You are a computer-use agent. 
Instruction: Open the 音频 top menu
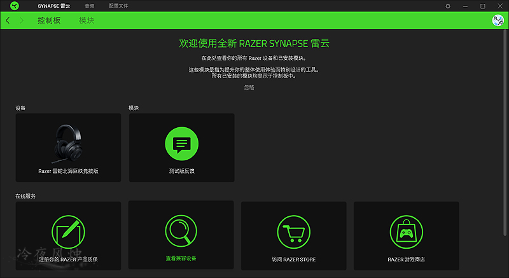[x=90, y=6]
